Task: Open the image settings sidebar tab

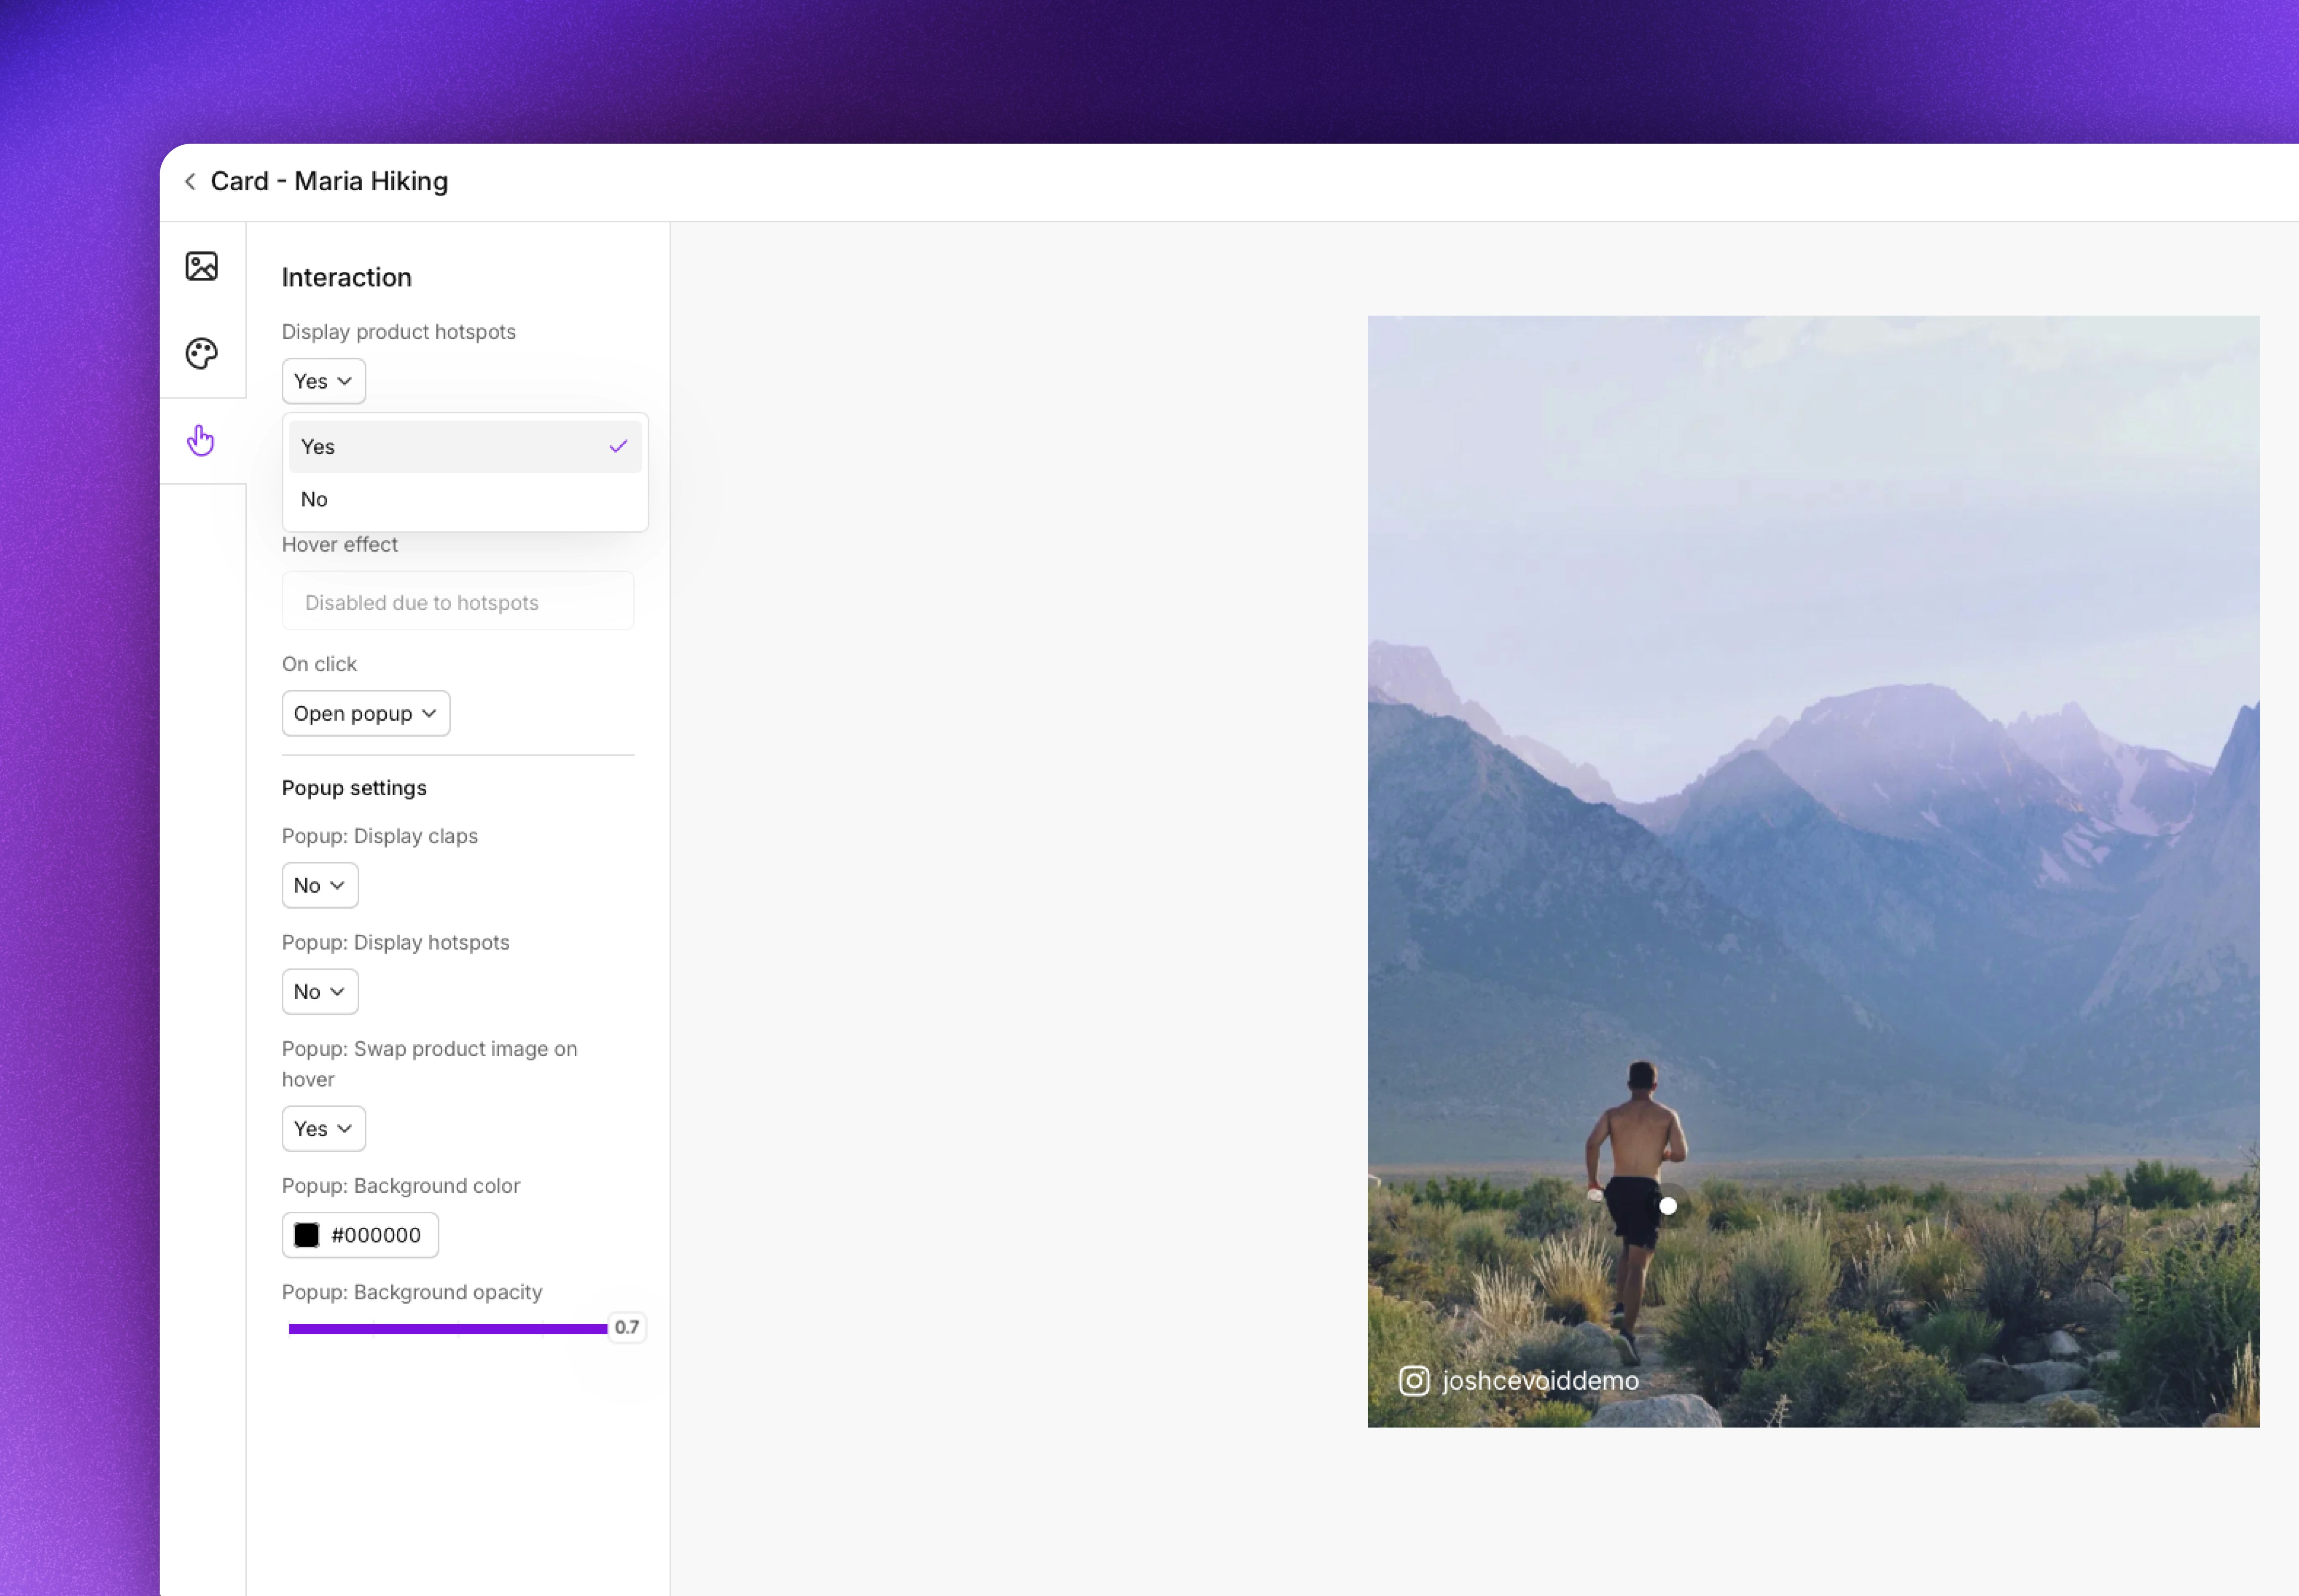Action: (x=202, y=266)
